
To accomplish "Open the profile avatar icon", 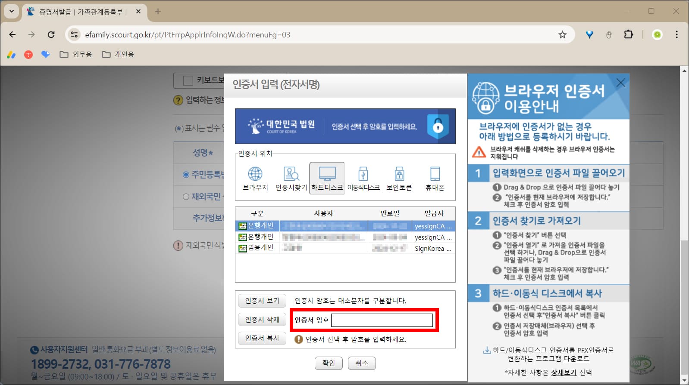I will click(x=657, y=34).
